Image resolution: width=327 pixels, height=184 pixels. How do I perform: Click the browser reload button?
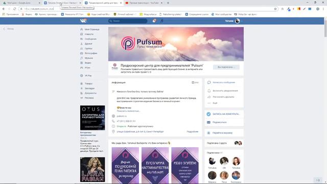coord(15,9)
